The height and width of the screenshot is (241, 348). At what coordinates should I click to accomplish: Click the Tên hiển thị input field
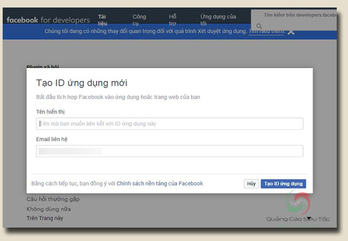[x=170, y=124]
